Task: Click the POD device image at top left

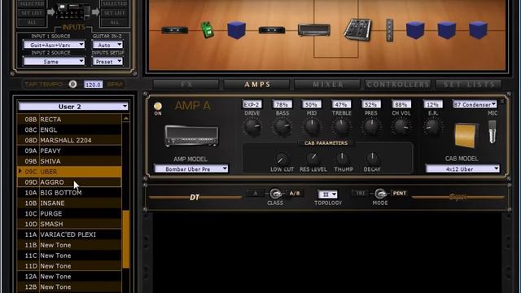Action: [x=73, y=11]
